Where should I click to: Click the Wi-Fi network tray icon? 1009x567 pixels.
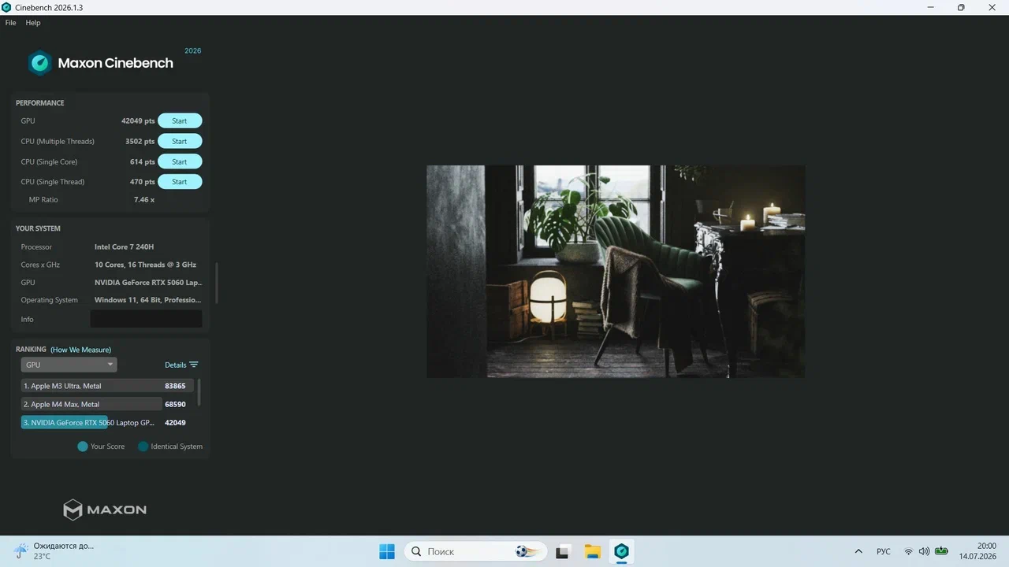(908, 551)
